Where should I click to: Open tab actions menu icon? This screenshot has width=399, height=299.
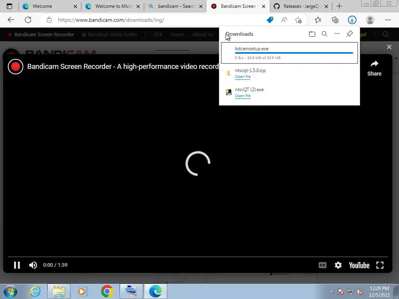[9, 6]
